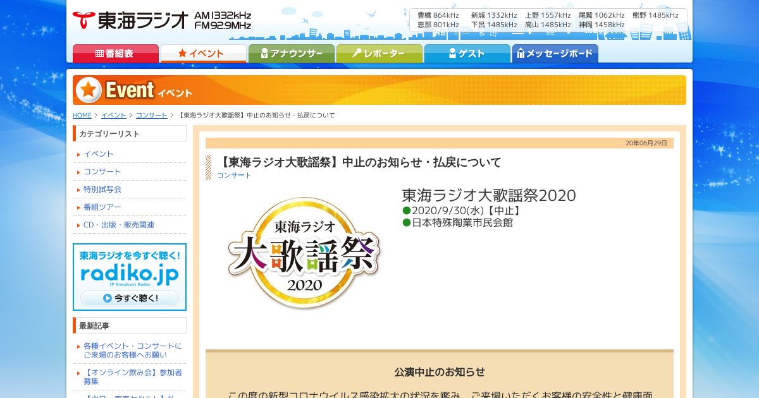Click the AM1332kHz FM92.9MHz header text
The image size is (759, 398).
223,20
